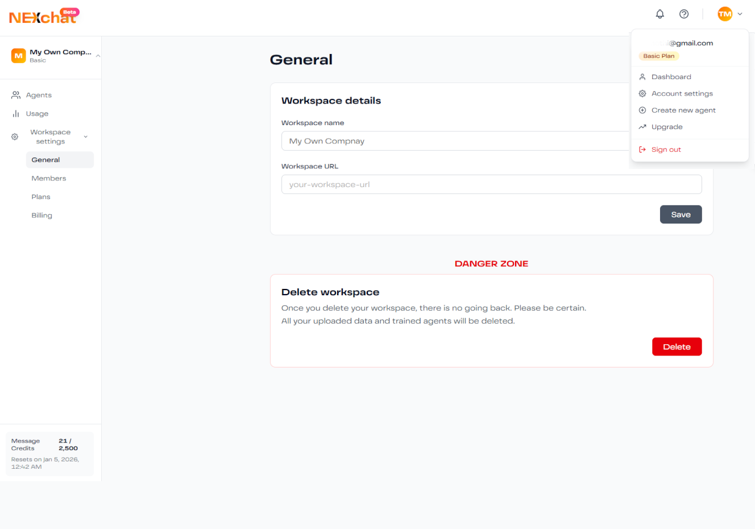Open the Usage page in sidebar
This screenshot has height=529, width=755.
(37, 114)
